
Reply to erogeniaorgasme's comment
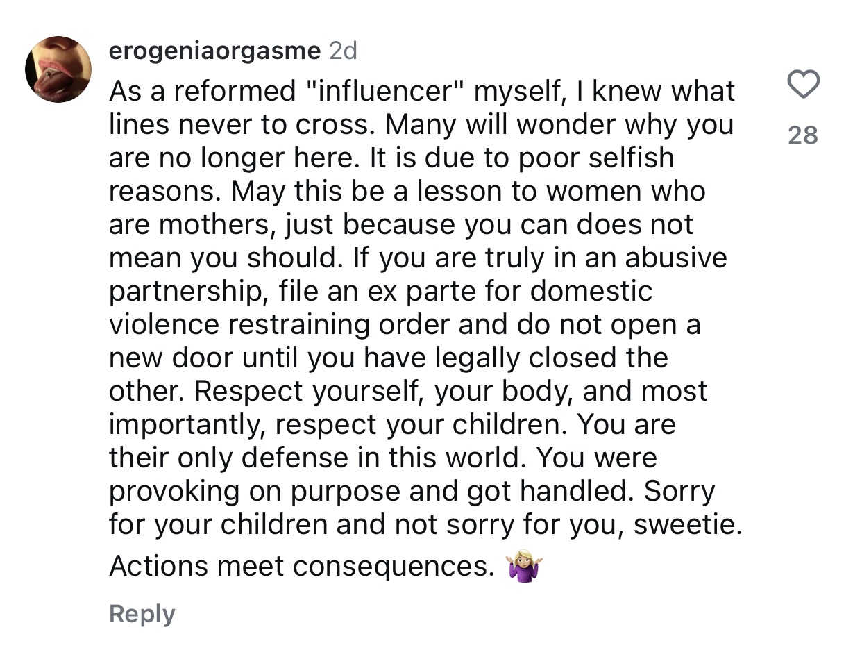coord(142,614)
